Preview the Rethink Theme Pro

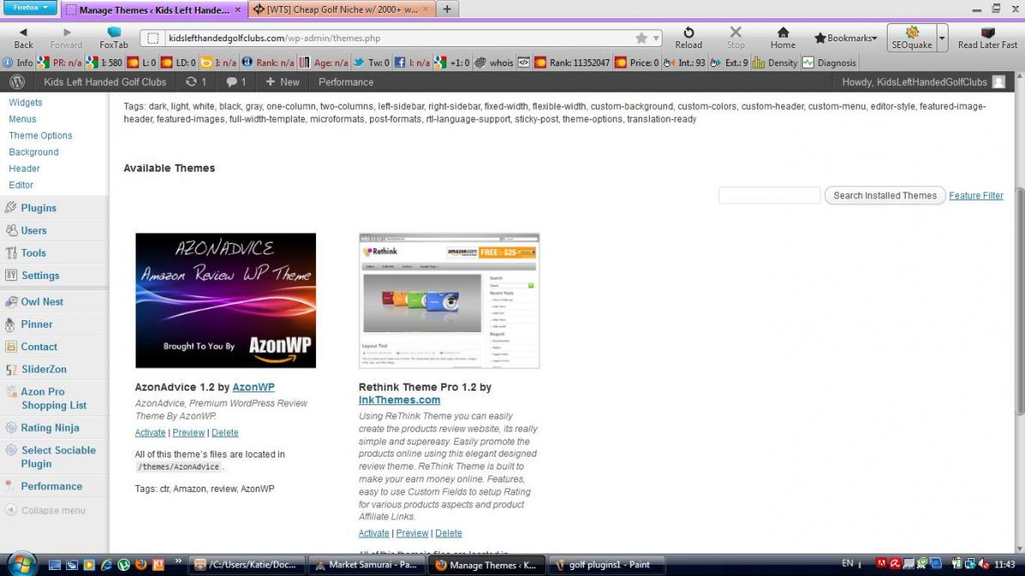[412, 533]
